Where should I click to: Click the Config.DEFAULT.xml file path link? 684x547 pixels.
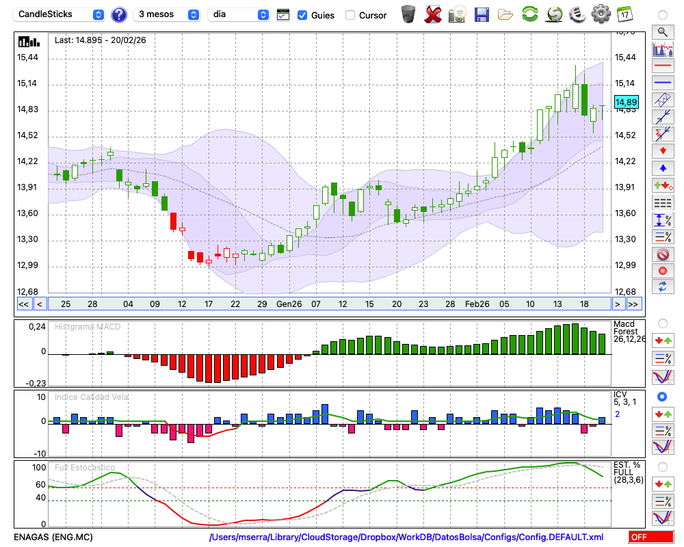[x=406, y=537]
